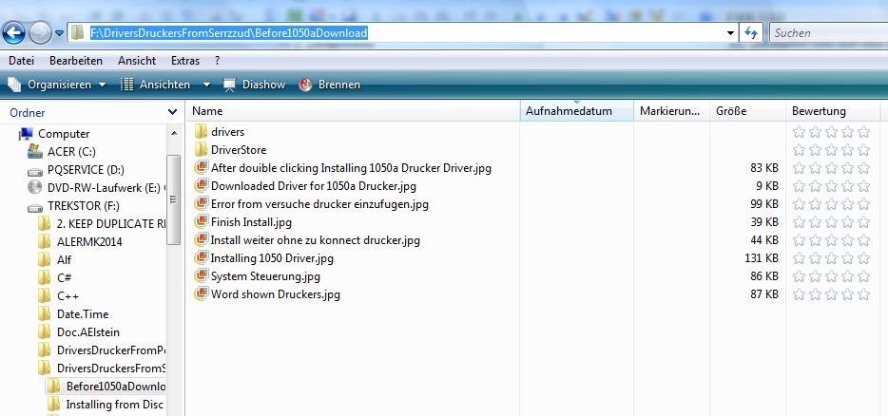Start the Diashow slideshow
The width and height of the screenshot is (888, 416).
click(x=254, y=85)
